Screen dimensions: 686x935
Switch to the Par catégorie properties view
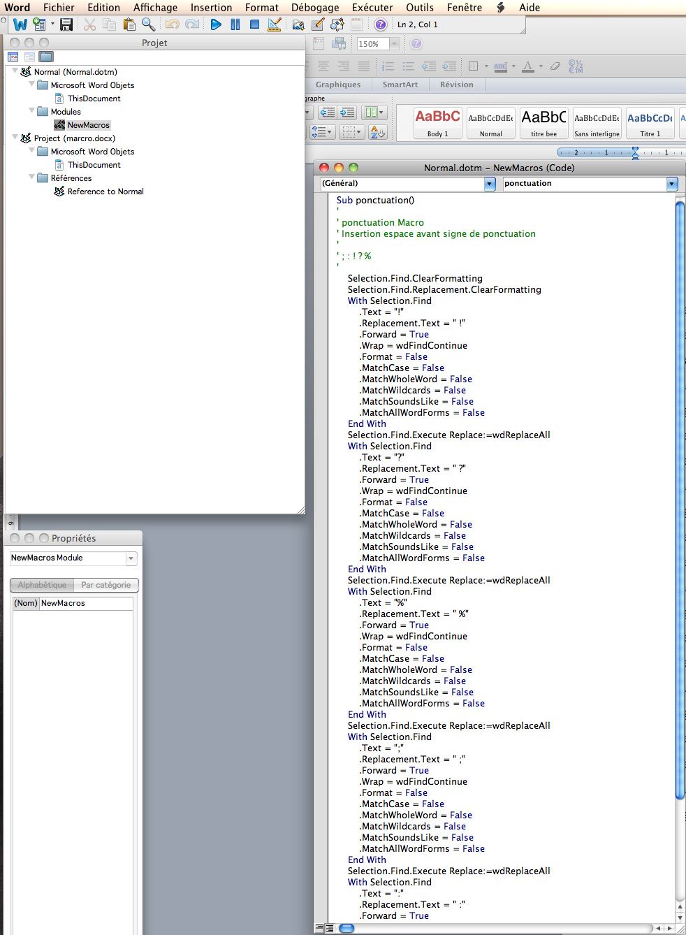tap(106, 585)
